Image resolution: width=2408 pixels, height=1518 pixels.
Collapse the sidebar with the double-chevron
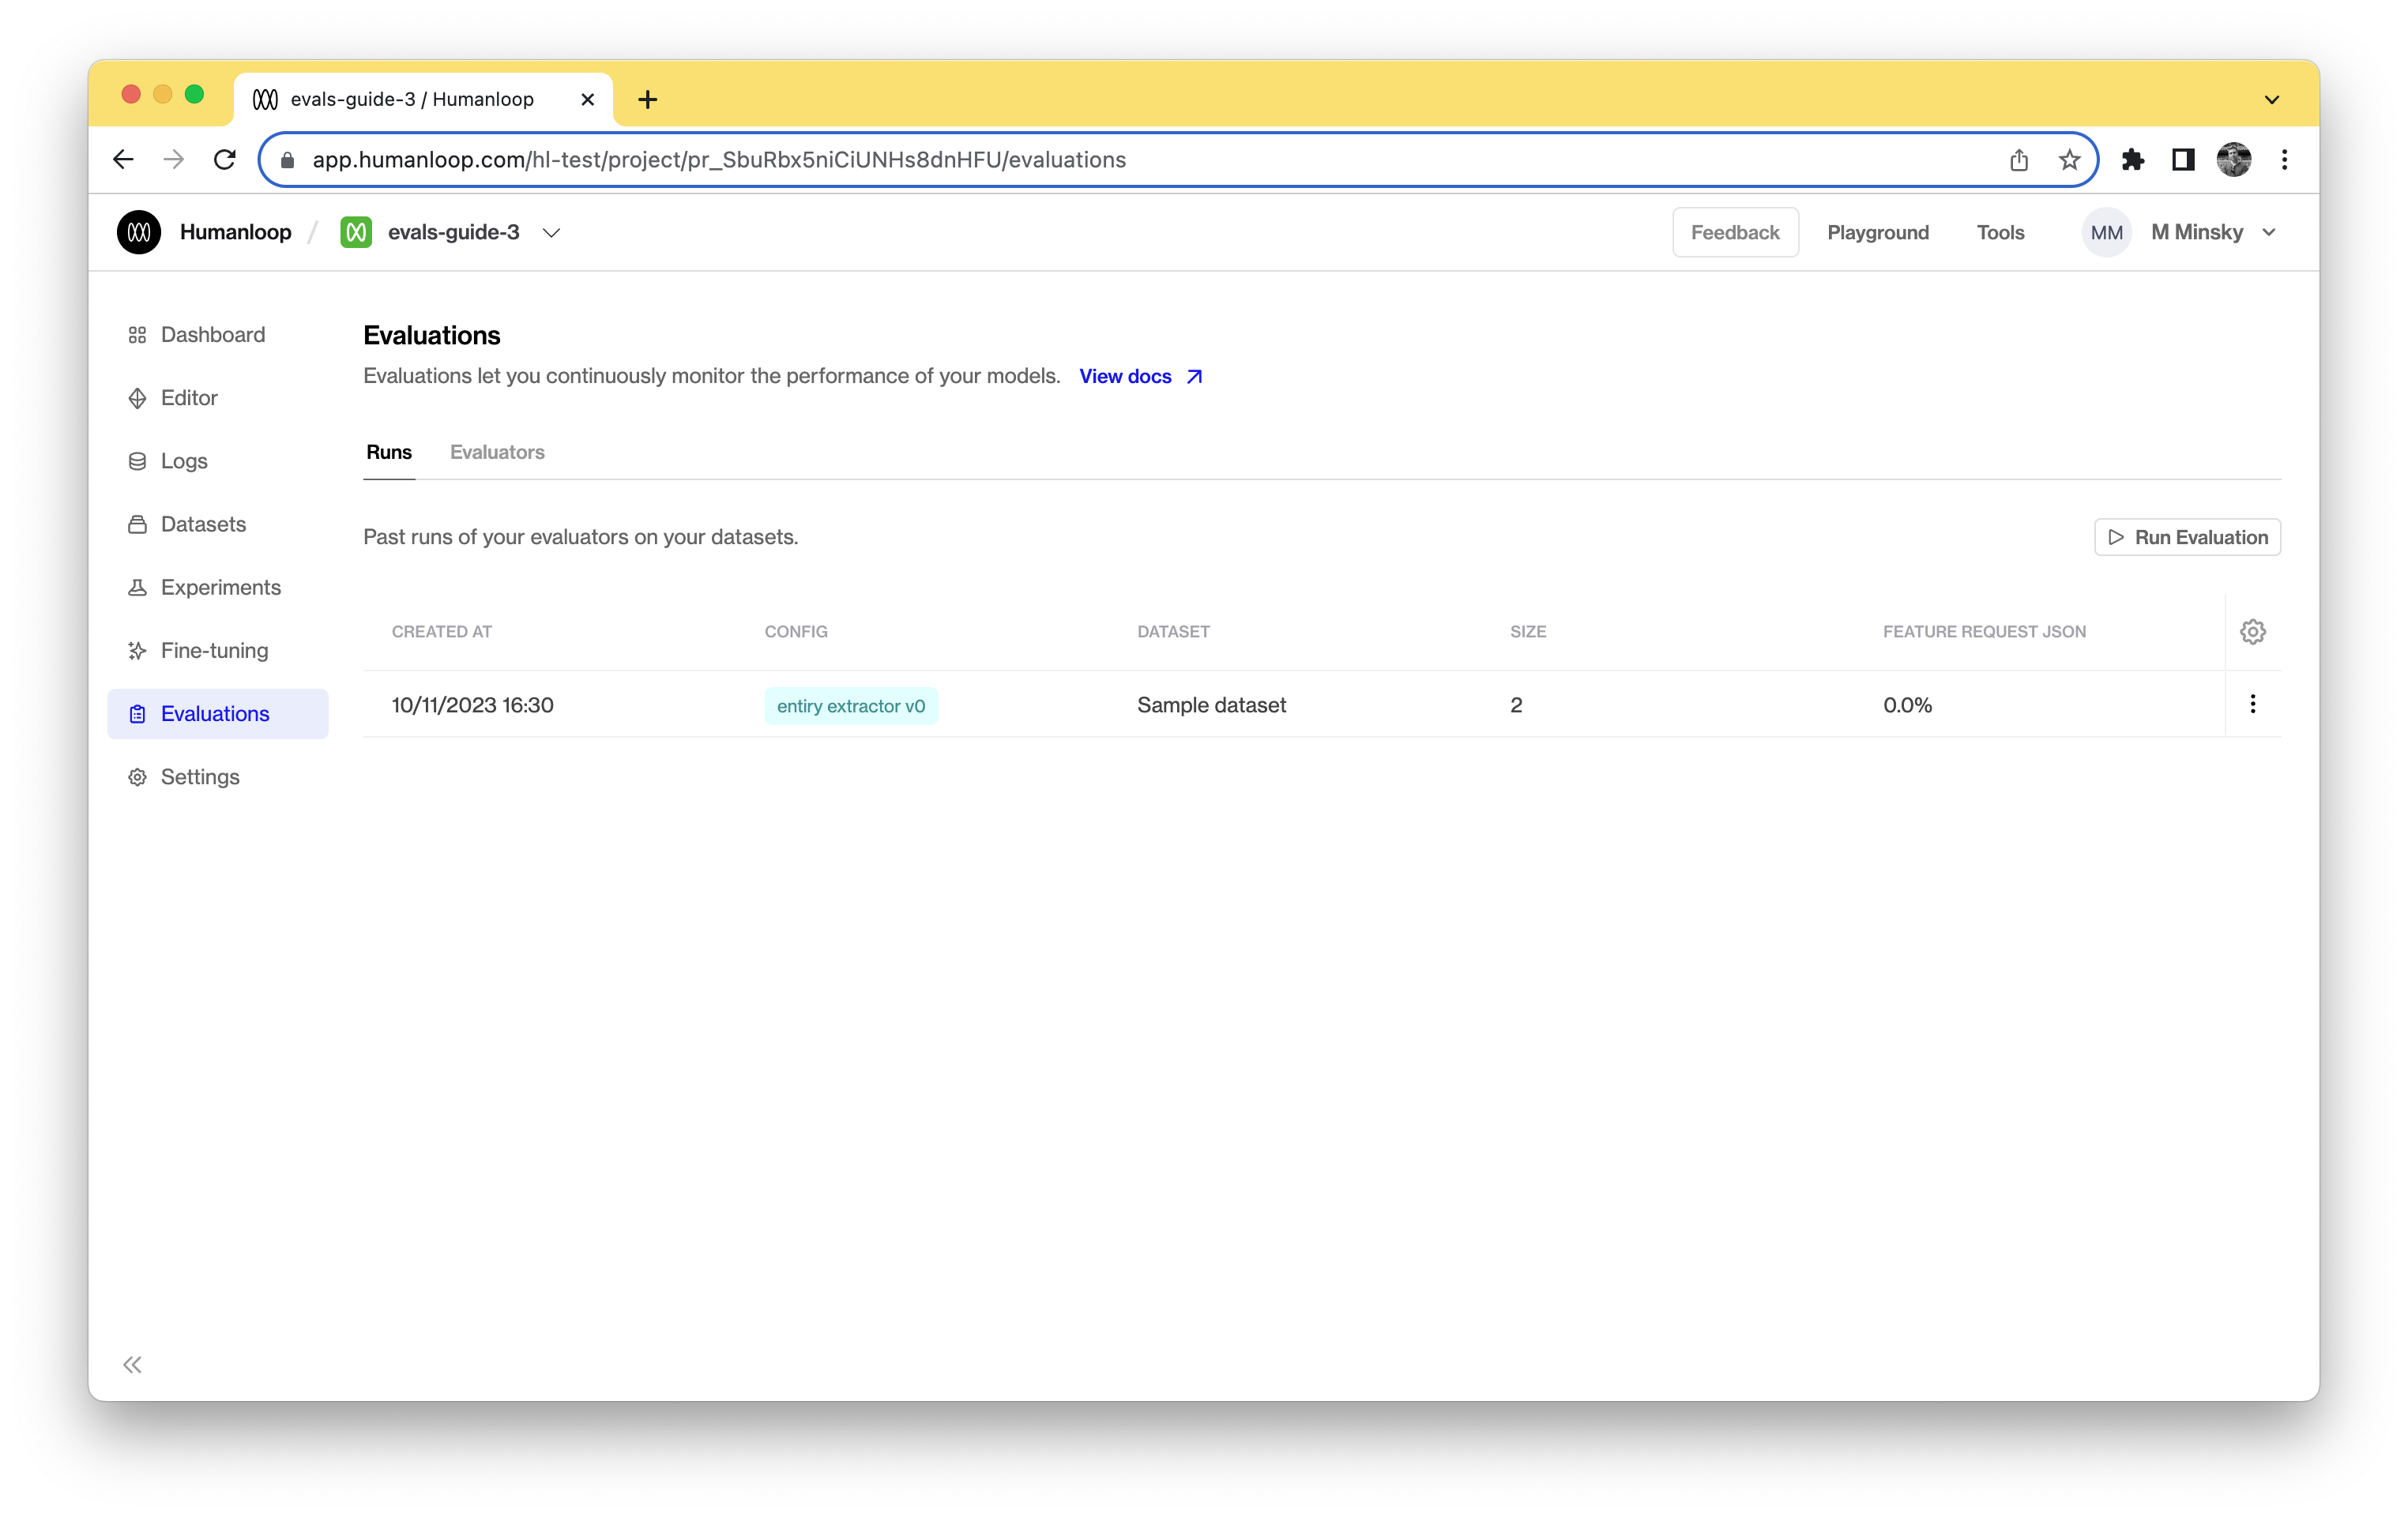click(132, 1364)
